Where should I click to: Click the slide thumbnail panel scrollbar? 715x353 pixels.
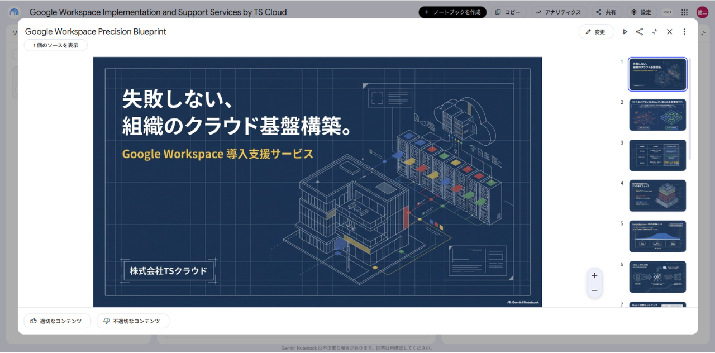[689, 109]
